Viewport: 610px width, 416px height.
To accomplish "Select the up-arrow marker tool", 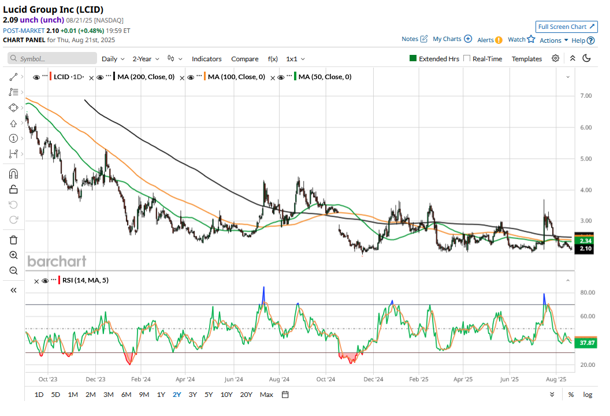I will click(x=13, y=124).
